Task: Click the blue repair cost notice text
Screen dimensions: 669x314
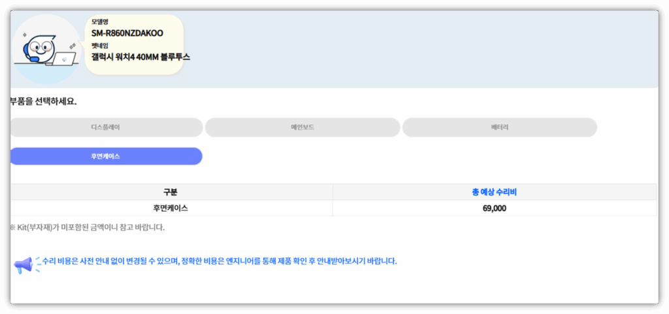Action: pyautogui.click(x=219, y=261)
